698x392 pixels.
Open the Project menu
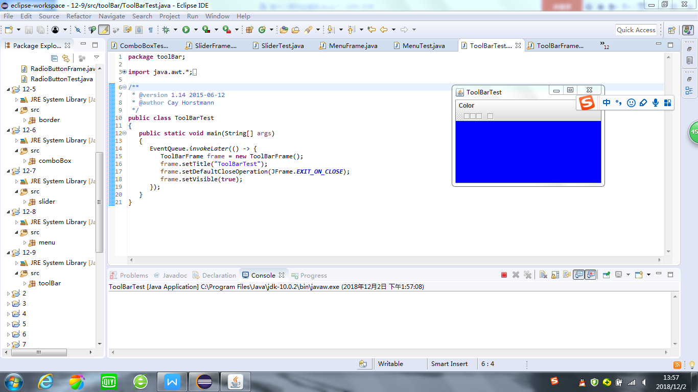(170, 16)
